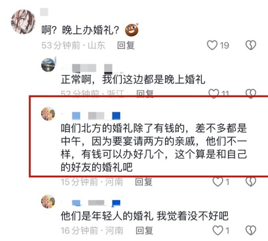Image resolution: width=268 pixels, height=241 pixels.
Task: Open avatar beside 他们是年轻人的婚礼 comment
Action: pyautogui.click(x=48, y=202)
